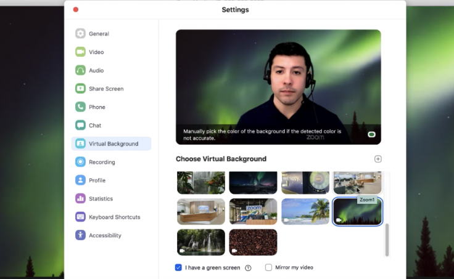Add a new virtual background with plus icon
This screenshot has width=454, height=279.
tap(378, 159)
